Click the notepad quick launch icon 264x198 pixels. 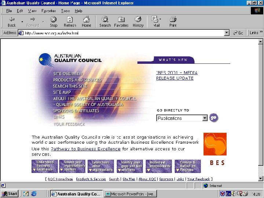[x=26, y=194]
